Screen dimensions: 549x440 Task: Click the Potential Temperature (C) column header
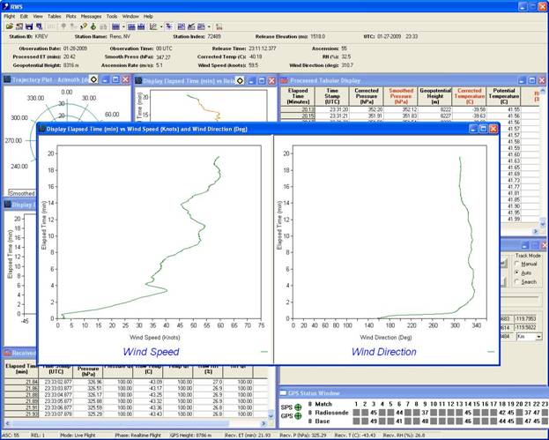(x=504, y=96)
